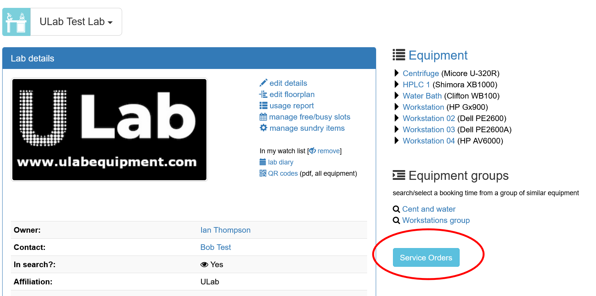596x296 pixels.
Task: Open the Cent and water group
Action: [x=429, y=209]
